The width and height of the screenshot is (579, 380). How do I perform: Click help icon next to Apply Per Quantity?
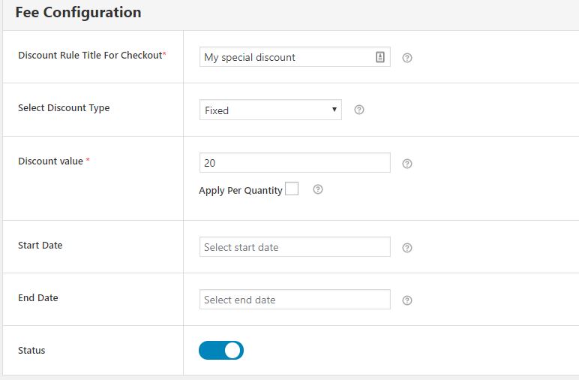(317, 190)
